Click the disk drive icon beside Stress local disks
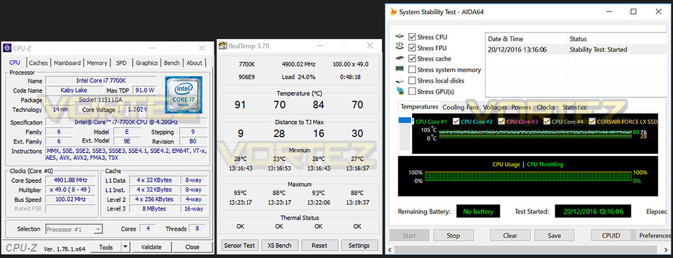Viewport: 673px width, 258px height. (x=400, y=80)
